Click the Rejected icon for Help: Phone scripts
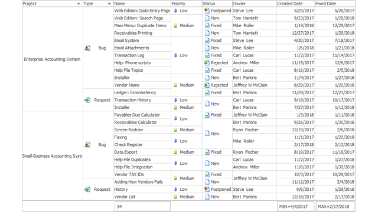The height and width of the screenshot is (212, 378). pyautogui.click(x=207, y=63)
